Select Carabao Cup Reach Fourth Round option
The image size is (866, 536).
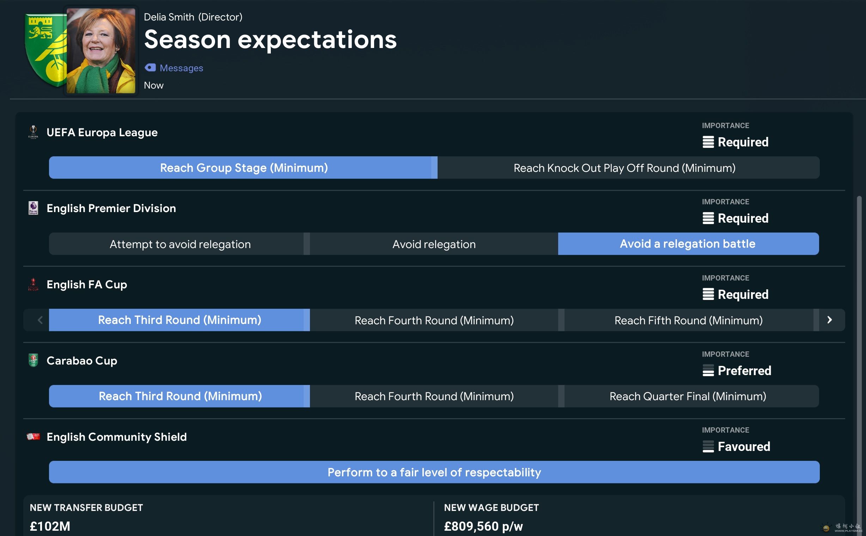click(x=434, y=396)
